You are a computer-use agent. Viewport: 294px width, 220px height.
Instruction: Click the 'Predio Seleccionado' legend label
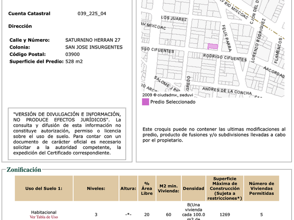pos(173,102)
